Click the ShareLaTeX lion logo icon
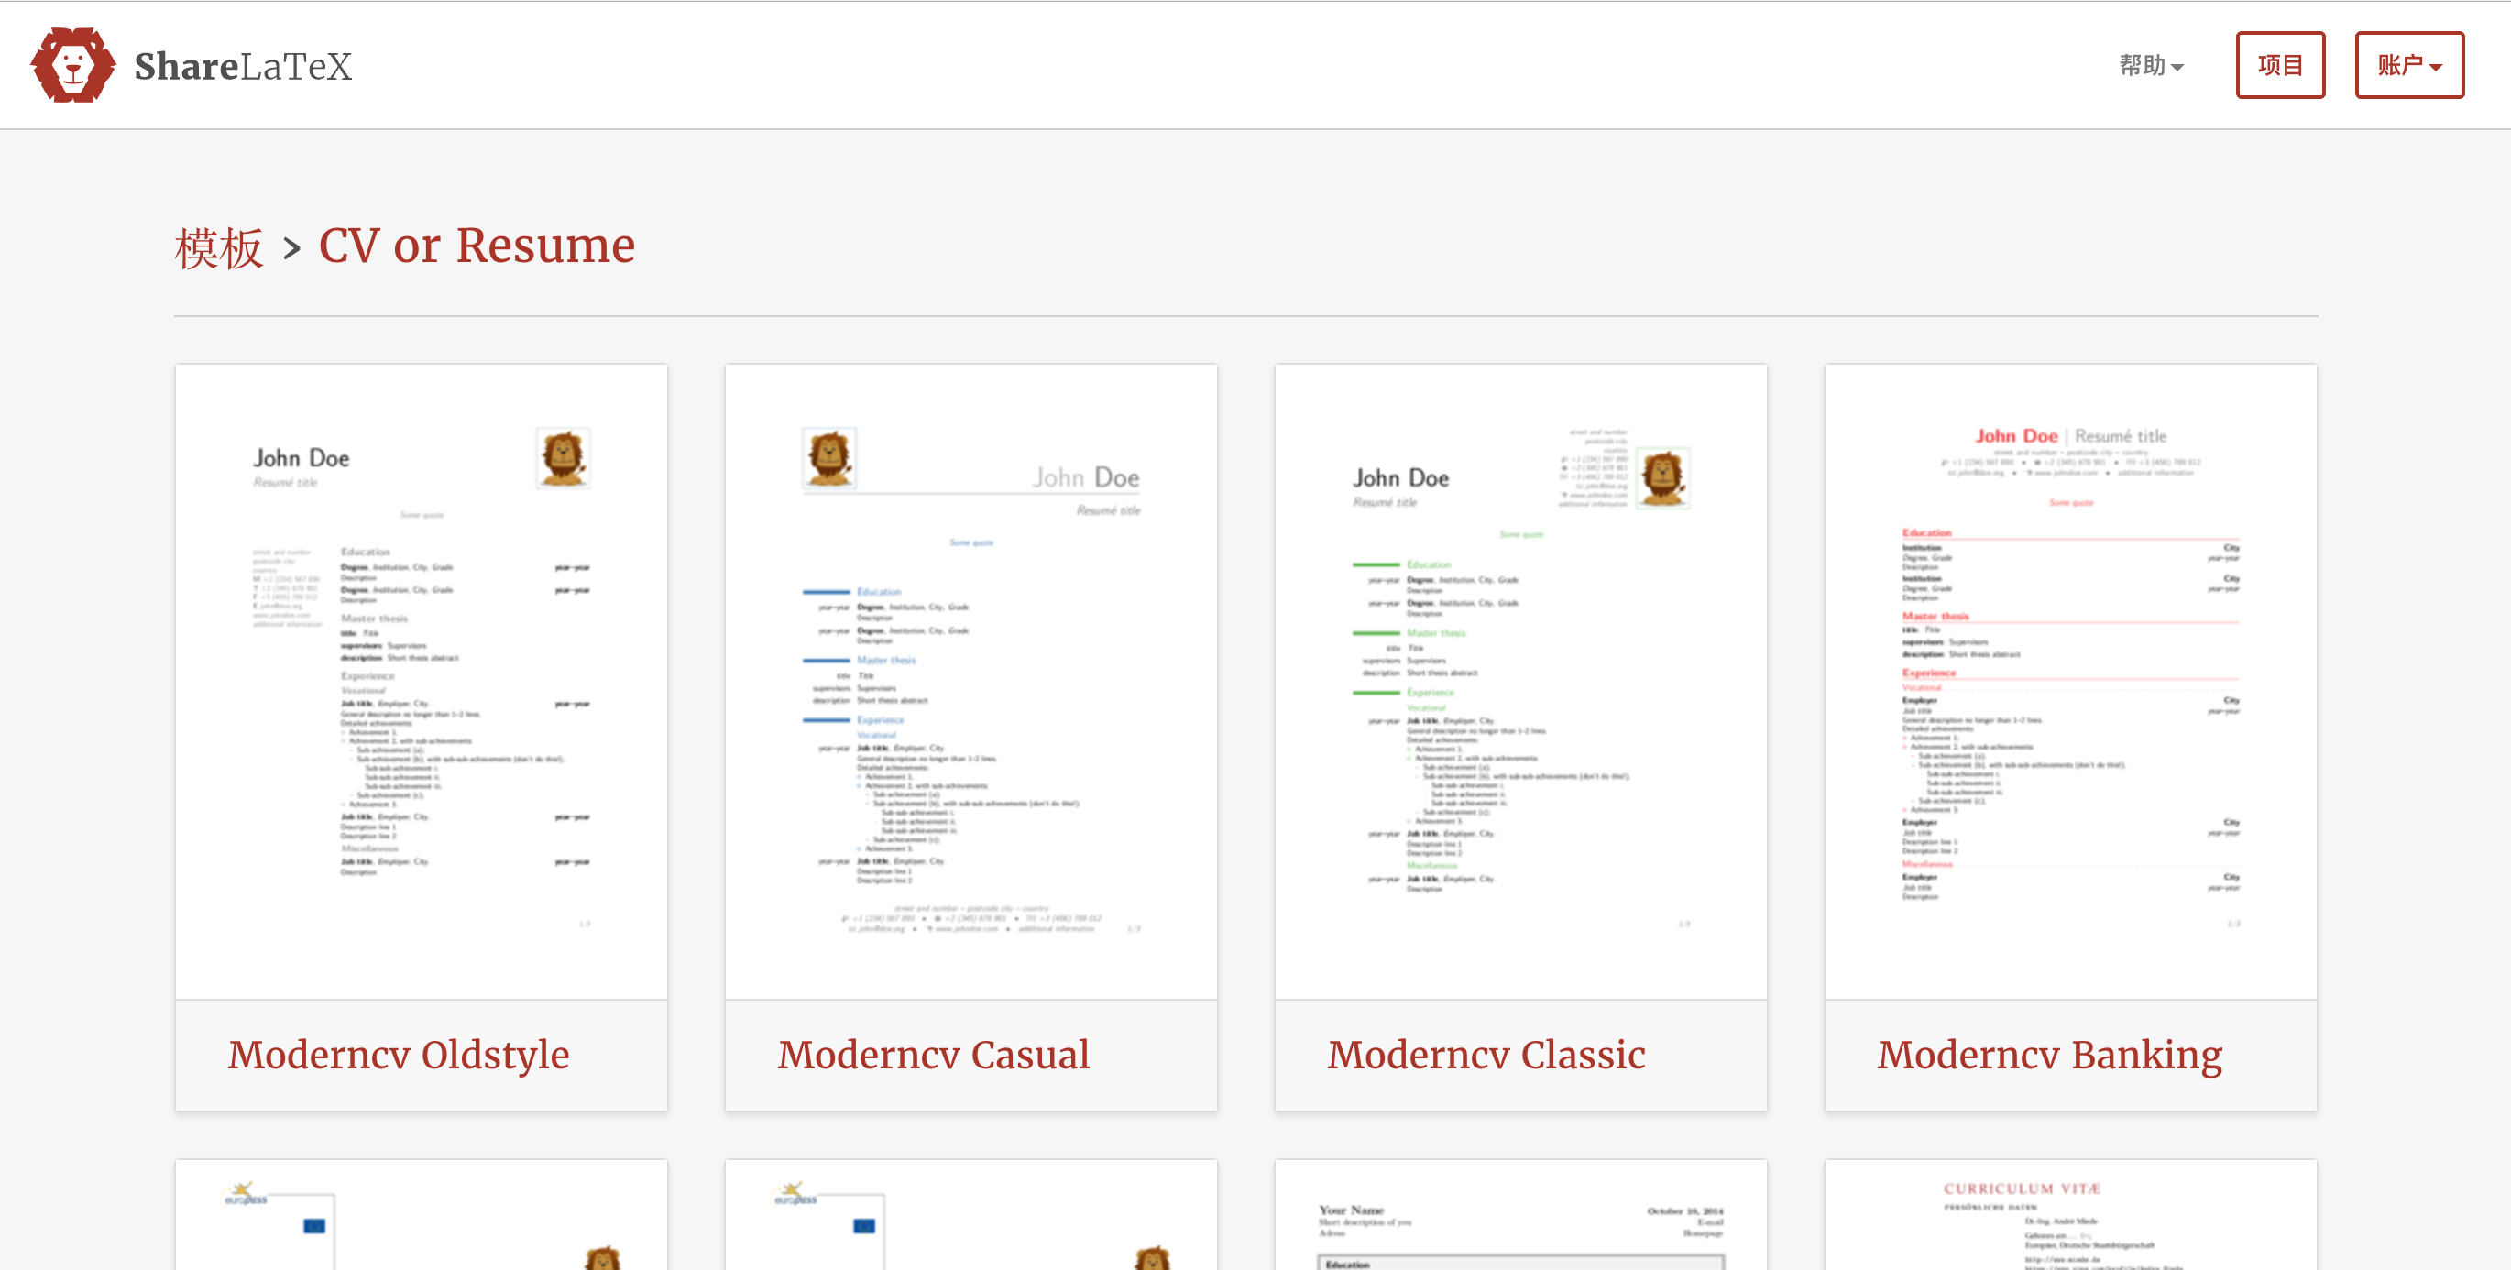This screenshot has width=2511, height=1270. [72, 65]
